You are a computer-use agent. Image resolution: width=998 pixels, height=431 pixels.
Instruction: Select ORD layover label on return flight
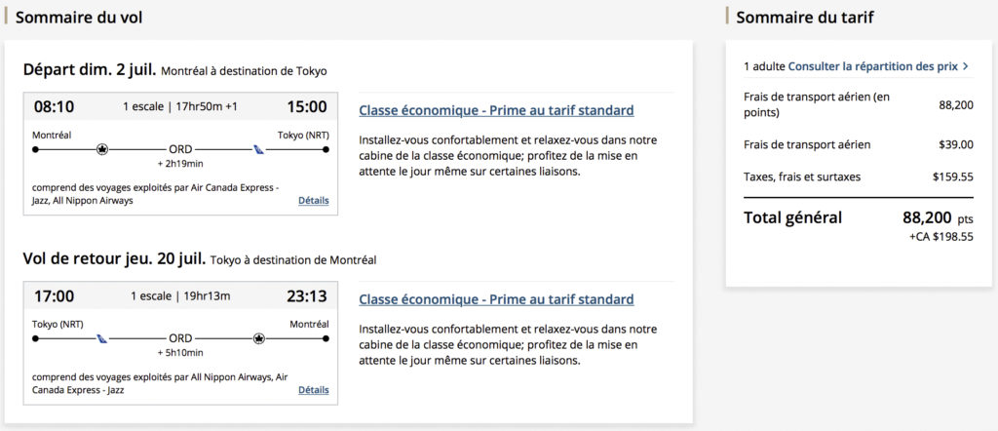click(x=180, y=338)
